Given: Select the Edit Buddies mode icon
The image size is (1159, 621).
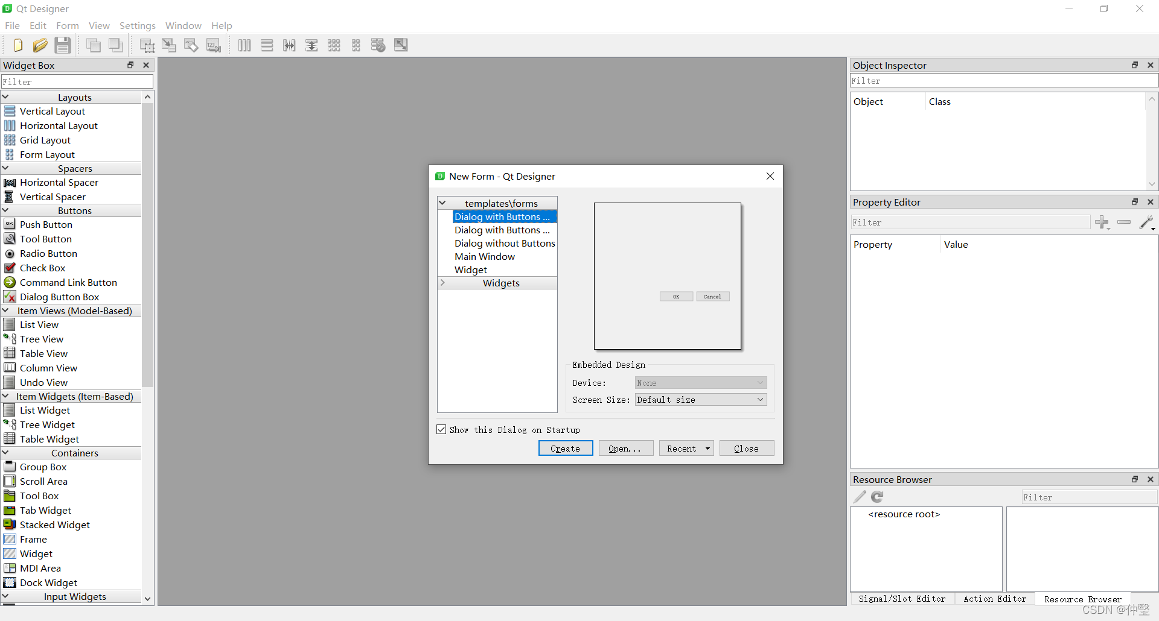Looking at the screenshot, I should (x=191, y=45).
